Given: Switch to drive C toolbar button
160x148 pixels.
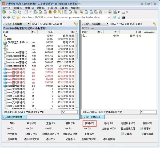Looking at the screenshot, I should coord(117,12).
